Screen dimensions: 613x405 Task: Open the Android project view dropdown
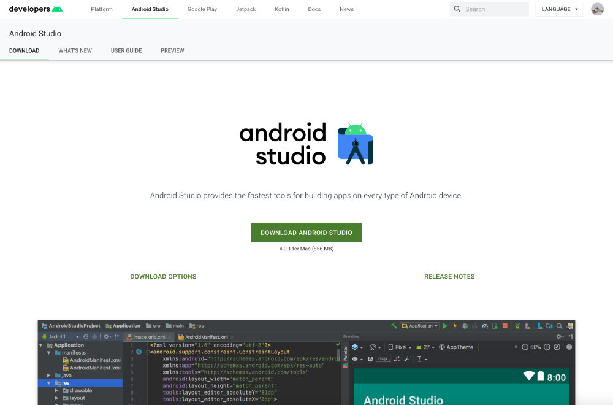[x=60, y=336]
